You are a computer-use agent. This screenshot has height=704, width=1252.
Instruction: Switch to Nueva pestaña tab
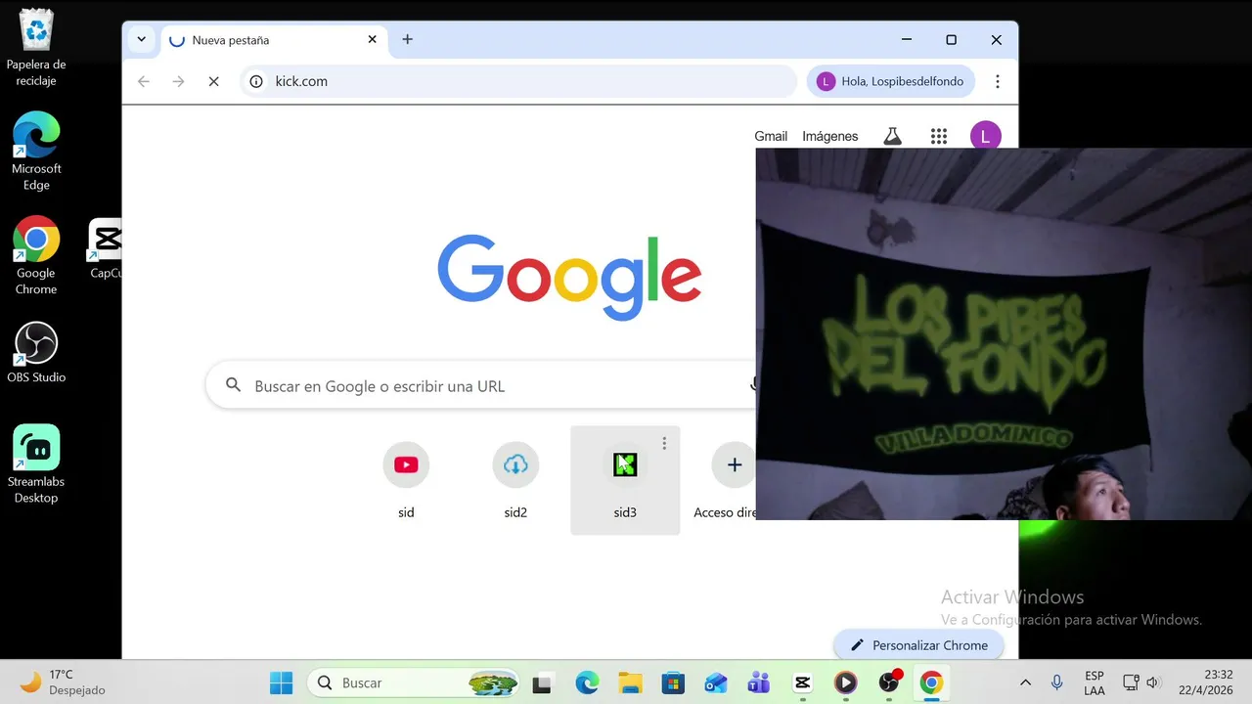[273, 40]
